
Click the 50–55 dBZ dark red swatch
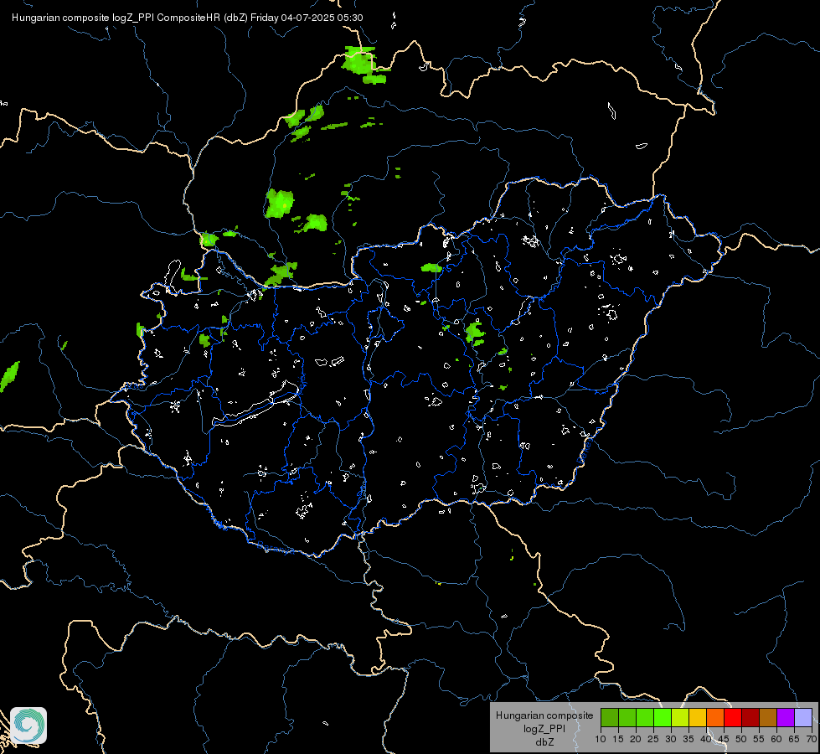coord(750,717)
